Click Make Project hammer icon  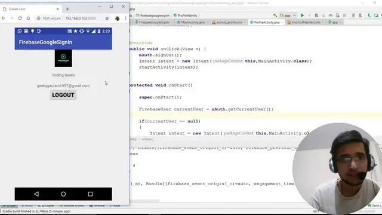[x=275, y=16]
